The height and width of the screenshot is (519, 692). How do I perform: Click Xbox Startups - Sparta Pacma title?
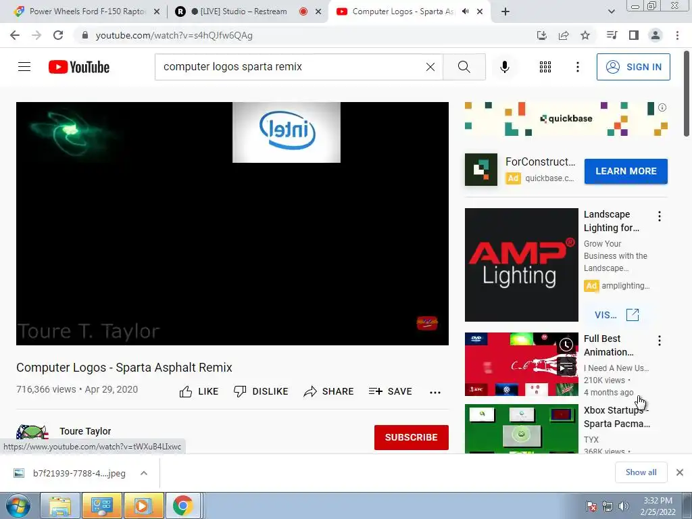click(617, 417)
